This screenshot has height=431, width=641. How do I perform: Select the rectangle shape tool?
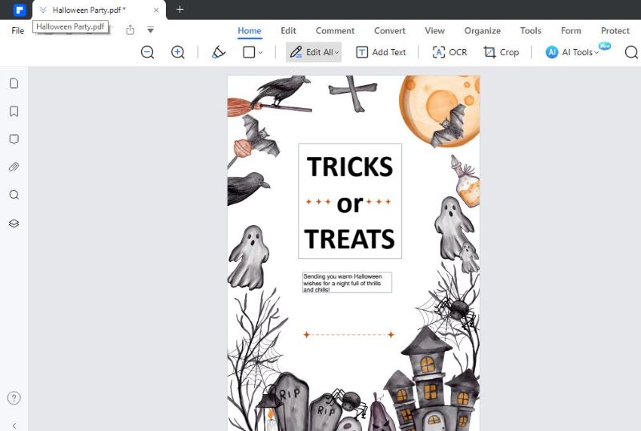click(x=248, y=52)
